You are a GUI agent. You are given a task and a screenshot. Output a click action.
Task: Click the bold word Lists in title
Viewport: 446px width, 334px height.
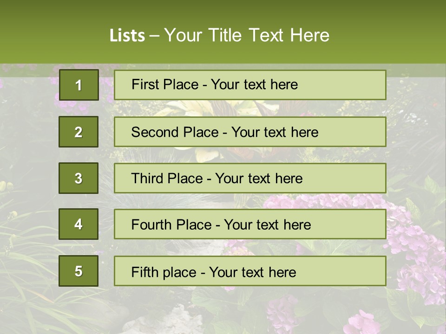pyautogui.click(x=127, y=35)
